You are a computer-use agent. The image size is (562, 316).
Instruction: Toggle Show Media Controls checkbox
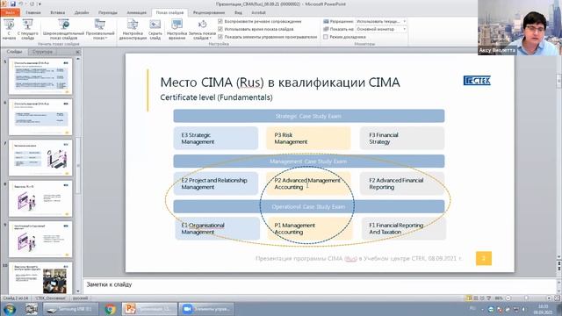click(220, 37)
